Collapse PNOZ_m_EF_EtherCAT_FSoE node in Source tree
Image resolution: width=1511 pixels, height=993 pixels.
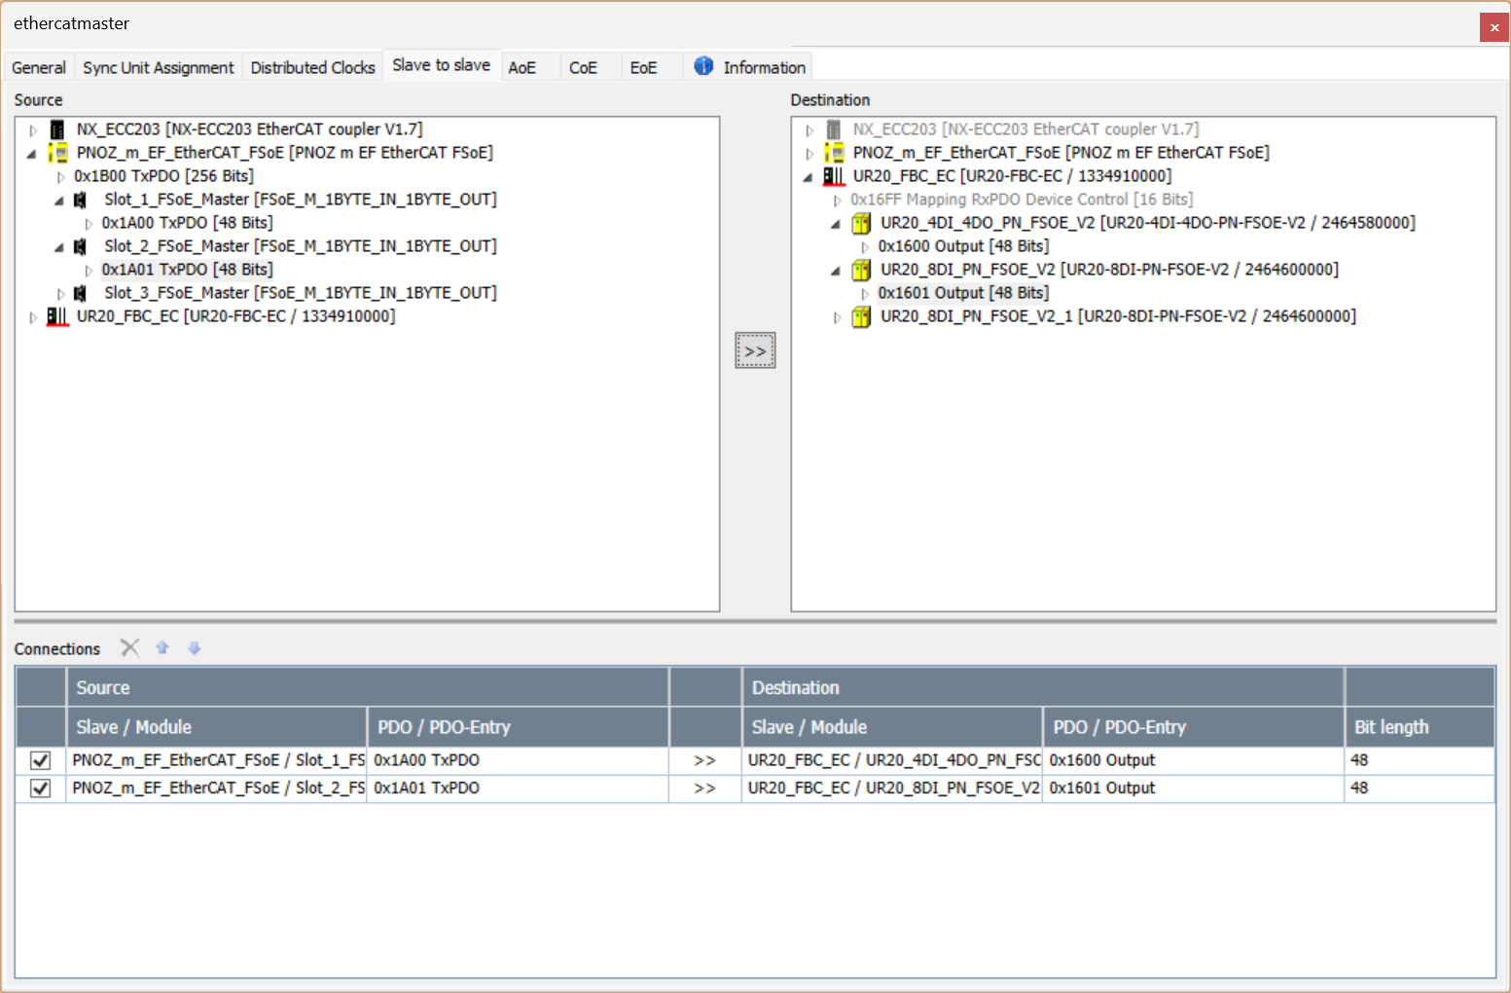(32, 154)
